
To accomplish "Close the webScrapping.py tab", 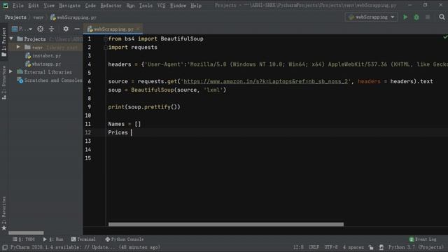I will (139, 29).
